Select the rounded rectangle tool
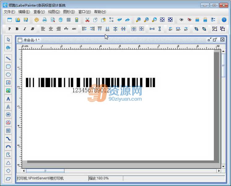Screen dimensions: 231x186 [8, 66]
